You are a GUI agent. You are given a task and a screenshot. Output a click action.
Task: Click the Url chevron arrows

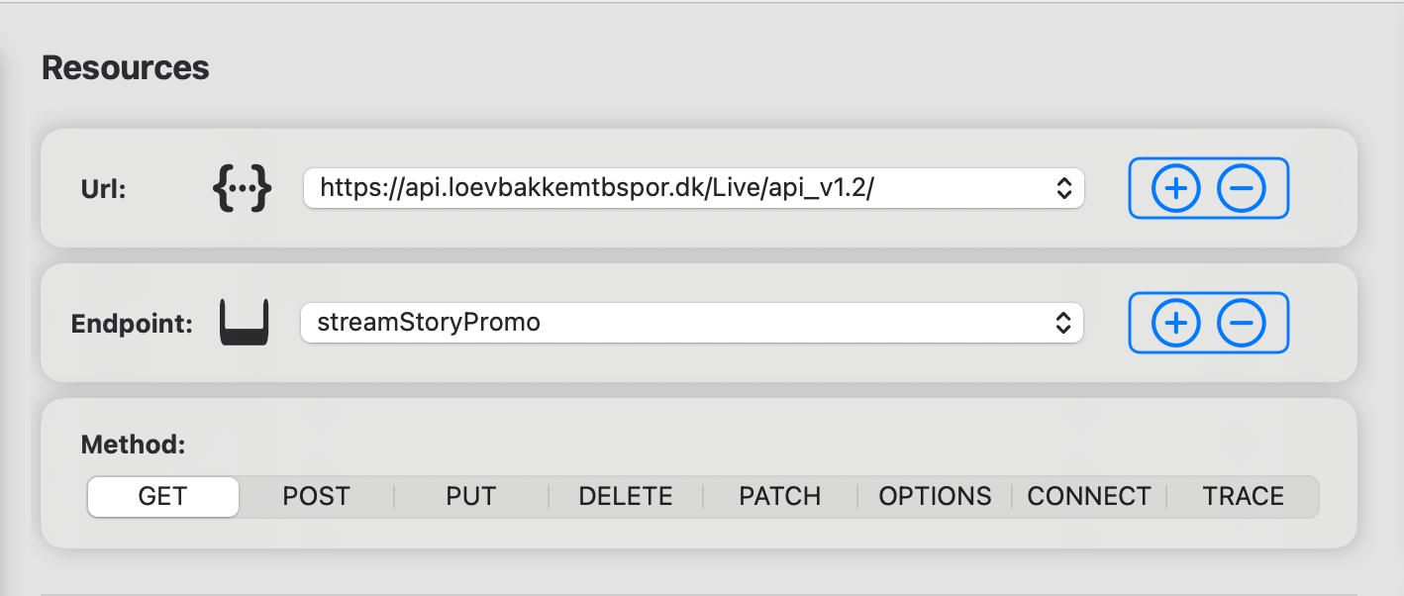pyautogui.click(x=1063, y=188)
